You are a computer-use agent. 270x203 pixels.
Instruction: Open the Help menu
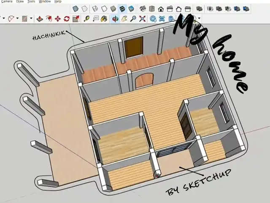[x=58, y=1]
